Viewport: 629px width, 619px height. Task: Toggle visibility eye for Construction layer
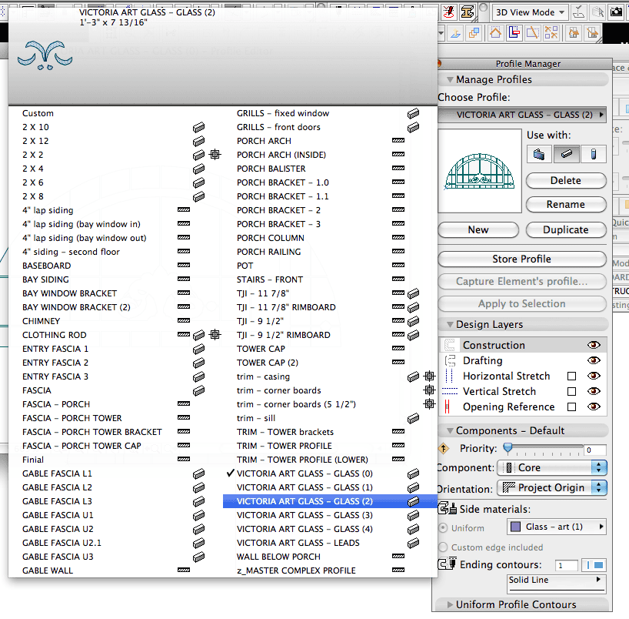point(594,345)
